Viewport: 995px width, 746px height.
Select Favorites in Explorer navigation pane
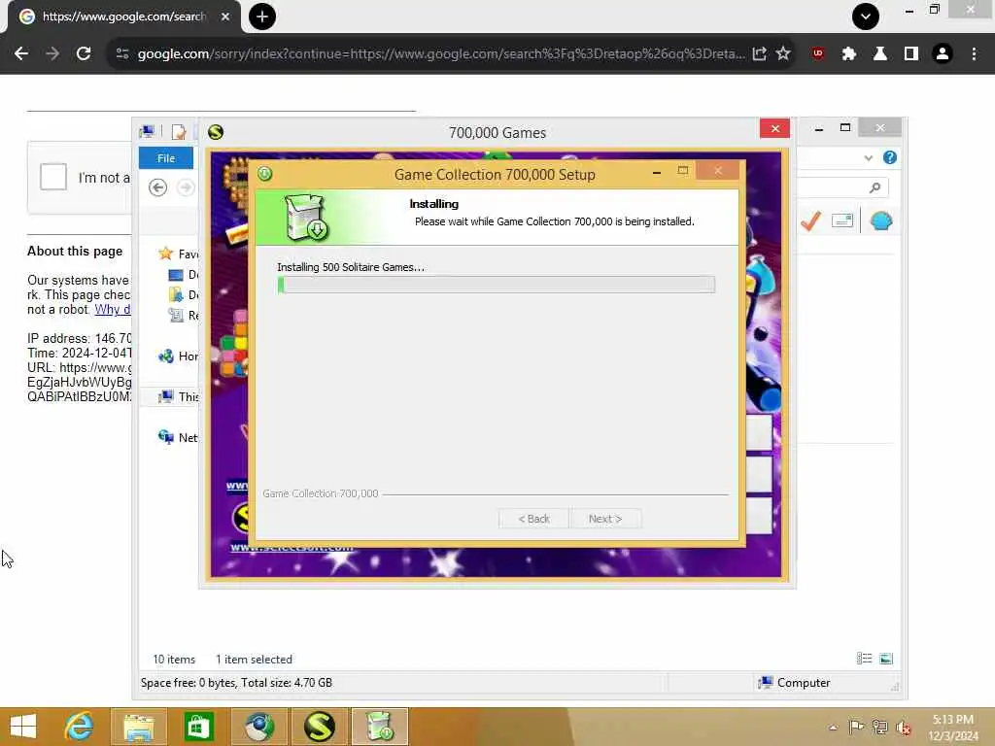pos(179,254)
